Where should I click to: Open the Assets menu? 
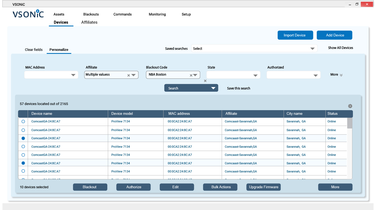coord(59,14)
